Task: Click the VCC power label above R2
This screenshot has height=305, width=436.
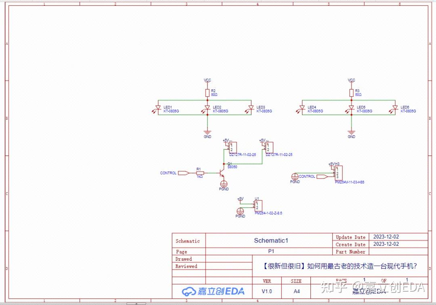Action: [208, 80]
